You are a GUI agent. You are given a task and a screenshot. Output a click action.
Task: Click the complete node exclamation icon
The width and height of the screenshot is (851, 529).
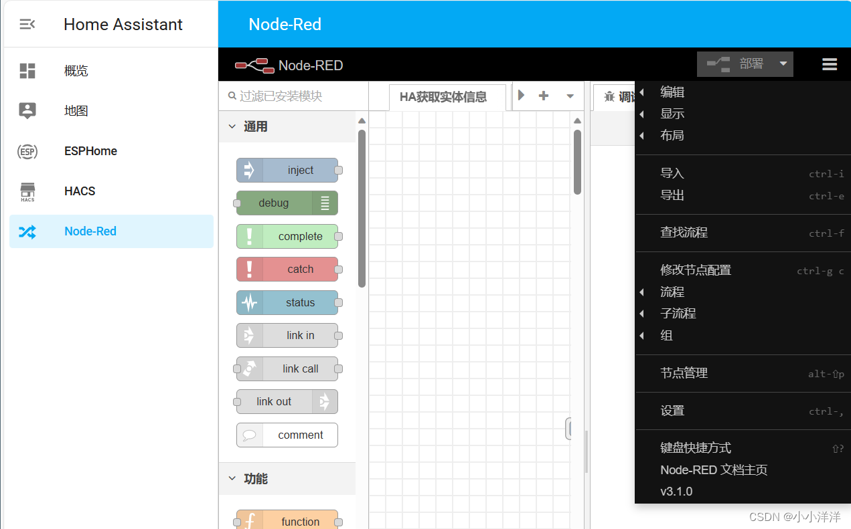pos(250,236)
